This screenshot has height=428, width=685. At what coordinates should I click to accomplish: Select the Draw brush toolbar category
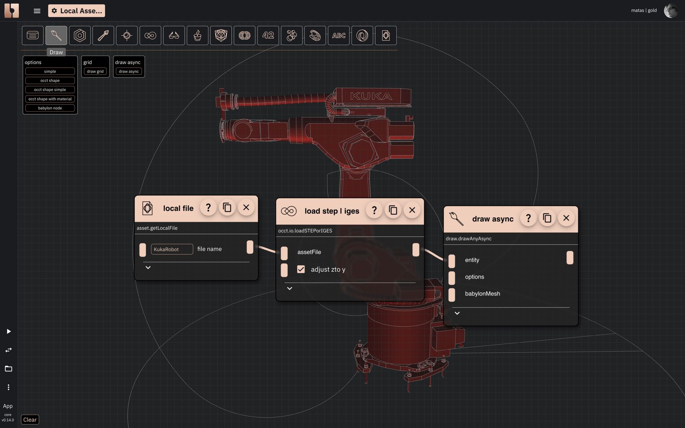56,36
